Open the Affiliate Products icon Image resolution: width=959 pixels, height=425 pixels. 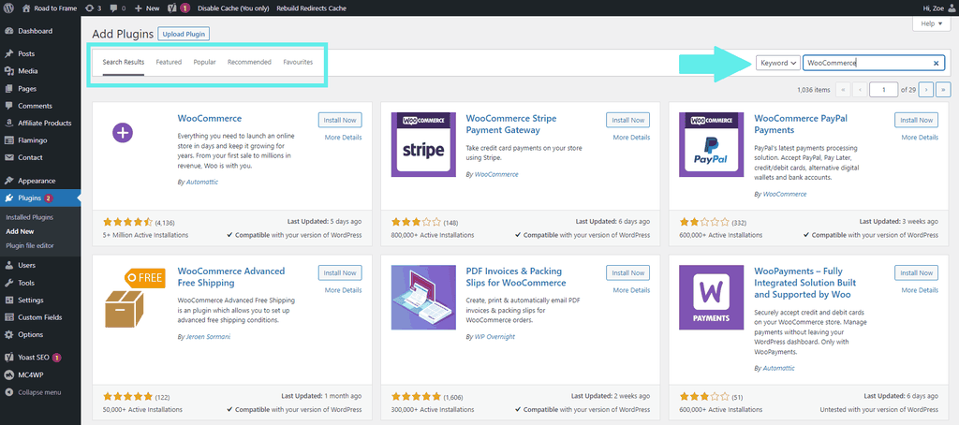pos(9,123)
